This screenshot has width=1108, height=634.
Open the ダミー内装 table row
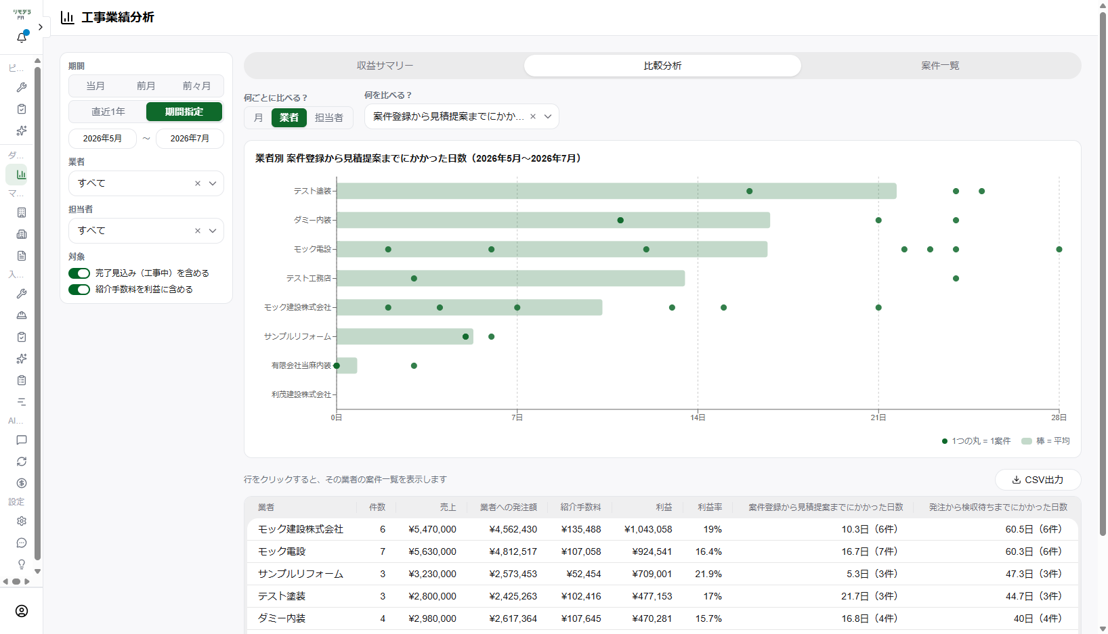(662, 618)
